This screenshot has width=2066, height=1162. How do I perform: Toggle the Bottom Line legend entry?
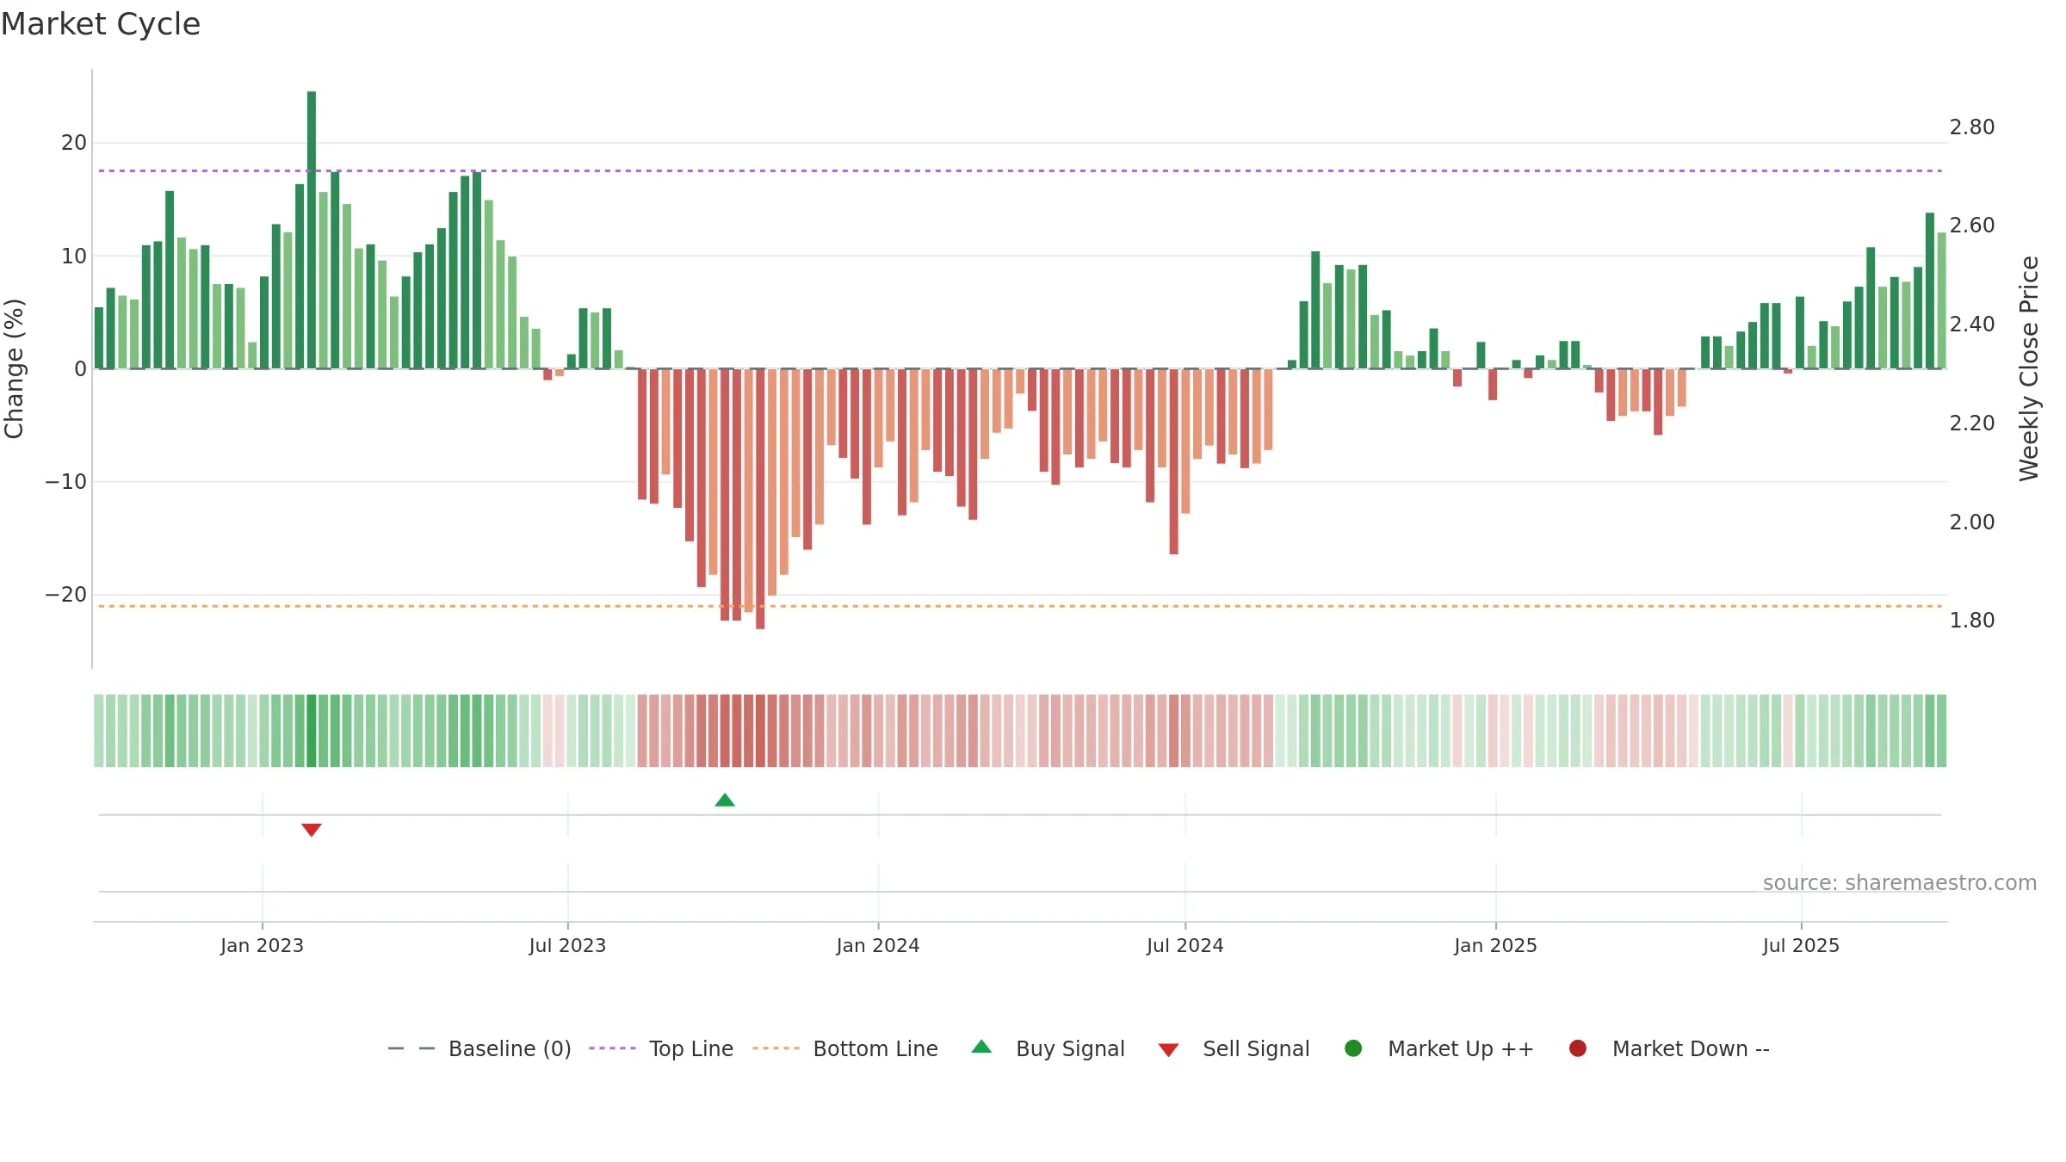[x=845, y=1049]
